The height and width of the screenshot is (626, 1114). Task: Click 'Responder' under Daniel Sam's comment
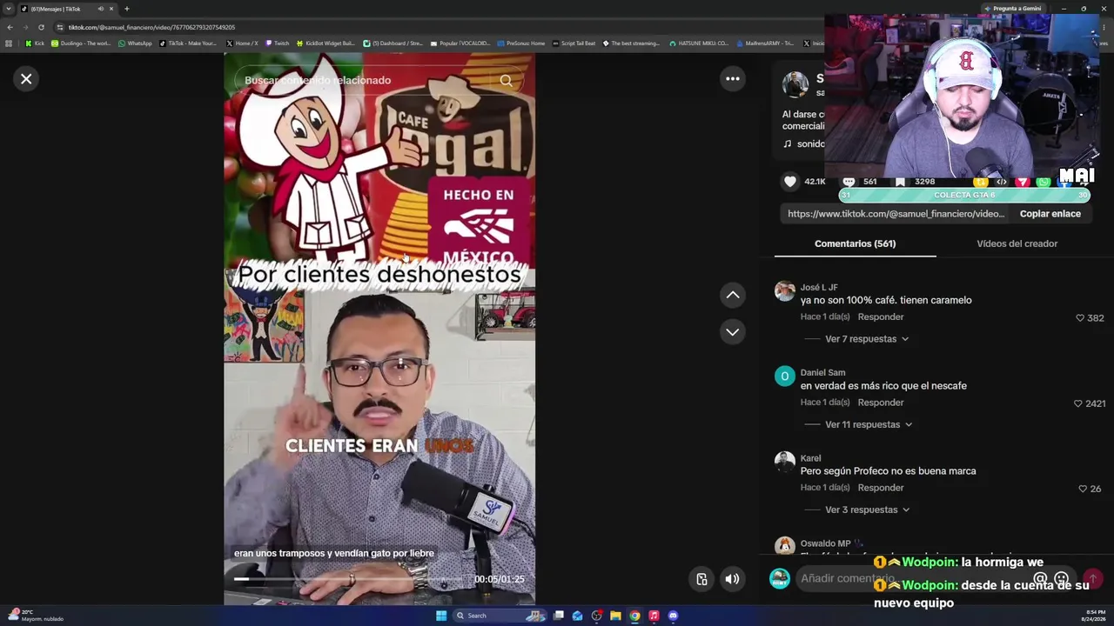[881, 403]
